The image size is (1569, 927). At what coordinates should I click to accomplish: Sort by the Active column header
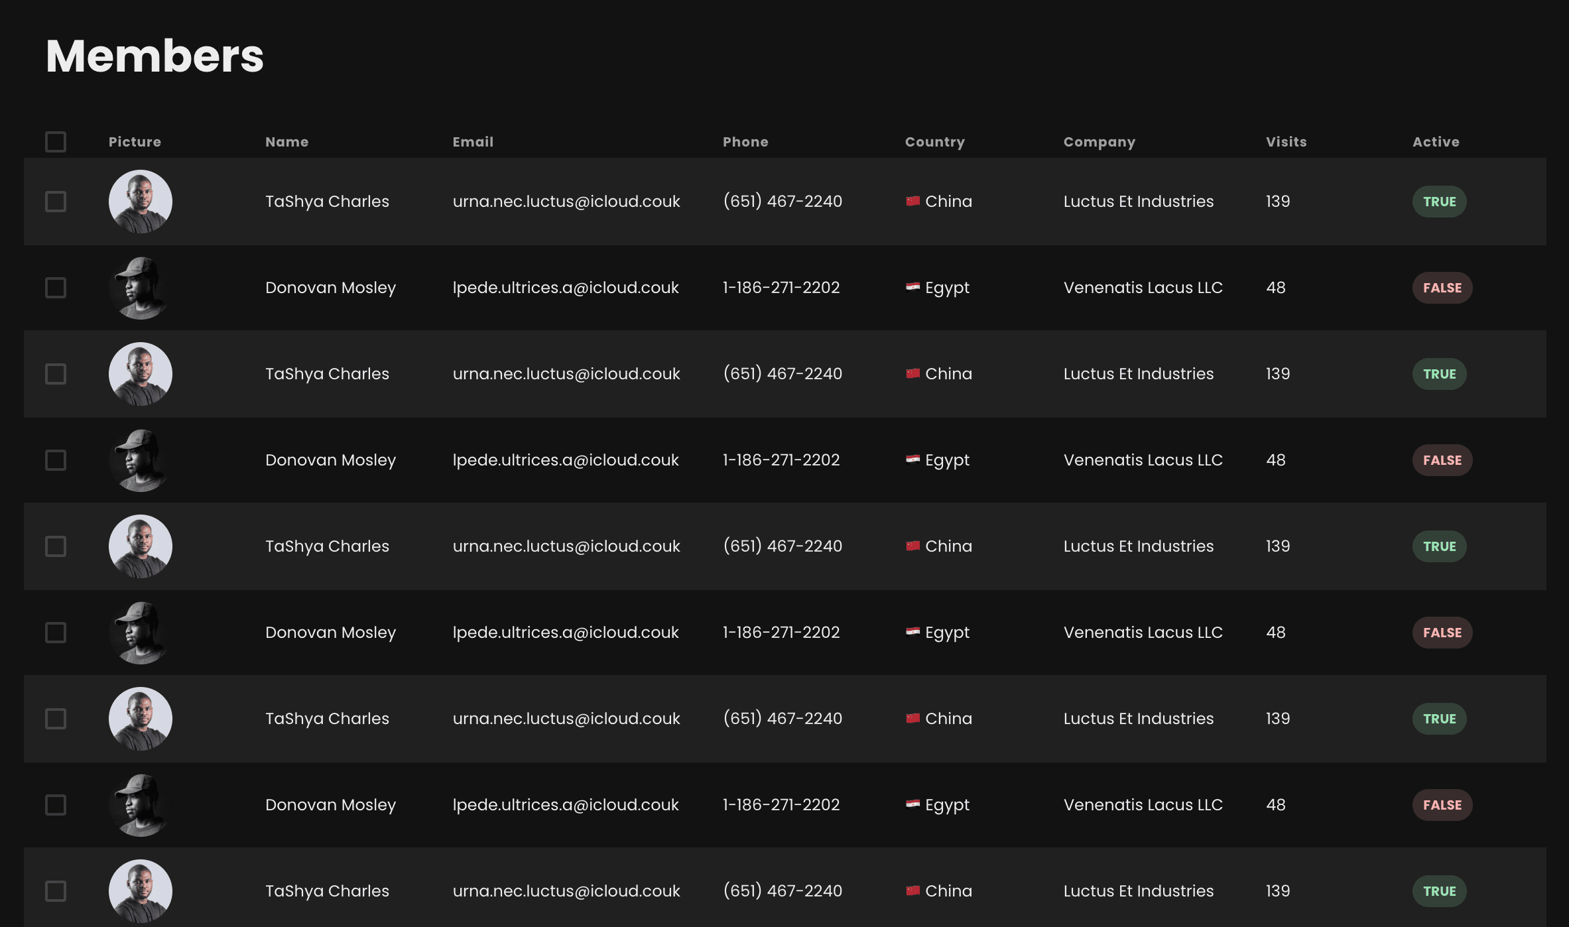coord(1436,142)
